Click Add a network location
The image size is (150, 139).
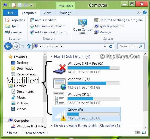pyautogui.click(x=49, y=32)
